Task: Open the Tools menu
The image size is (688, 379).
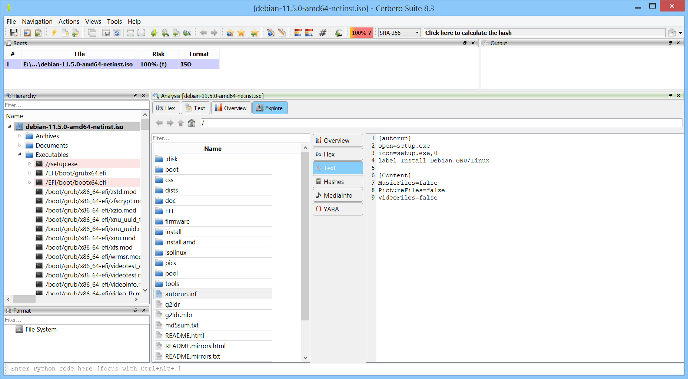Action: click(x=114, y=22)
